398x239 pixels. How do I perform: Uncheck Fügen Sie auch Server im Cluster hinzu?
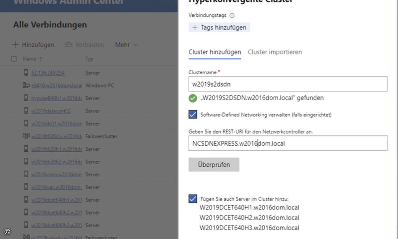[x=193, y=199]
